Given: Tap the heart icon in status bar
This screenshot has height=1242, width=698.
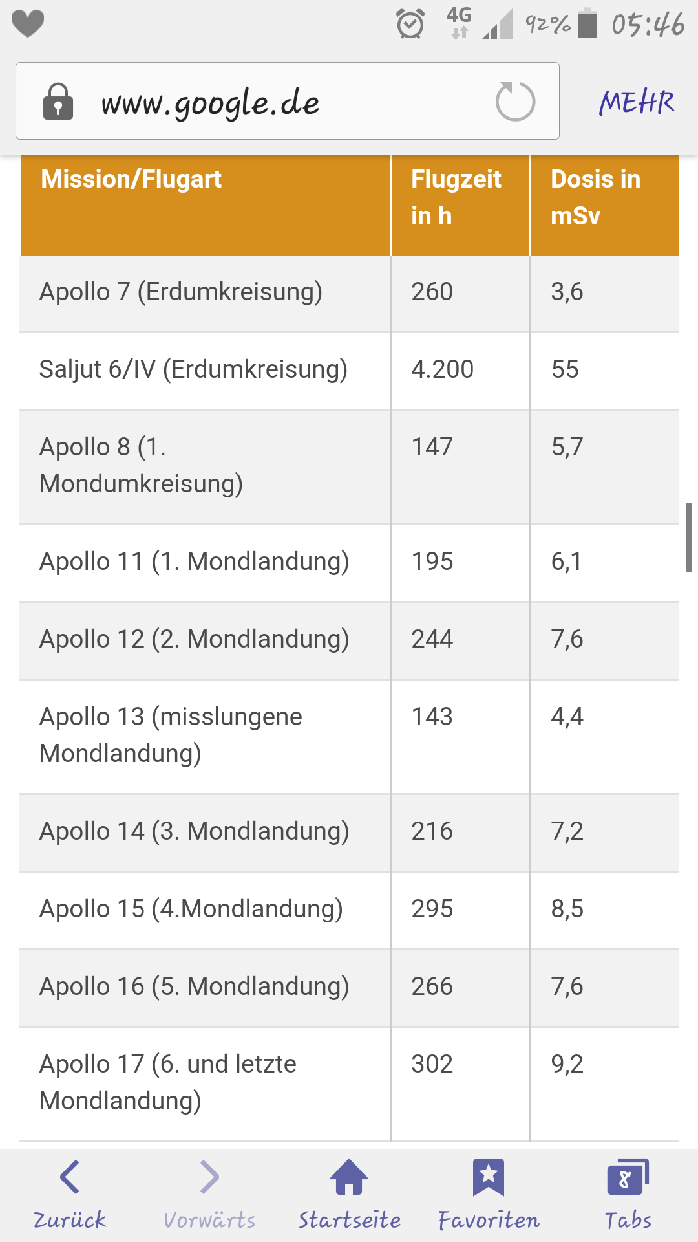Looking at the screenshot, I should coord(28,25).
